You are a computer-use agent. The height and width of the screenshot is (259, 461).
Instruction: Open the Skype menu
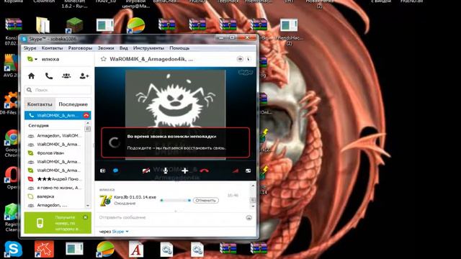point(30,48)
